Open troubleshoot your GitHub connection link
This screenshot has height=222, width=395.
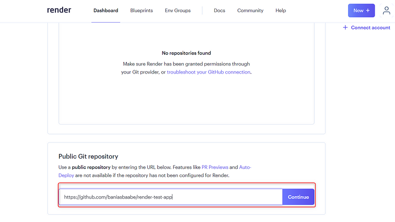click(209, 72)
